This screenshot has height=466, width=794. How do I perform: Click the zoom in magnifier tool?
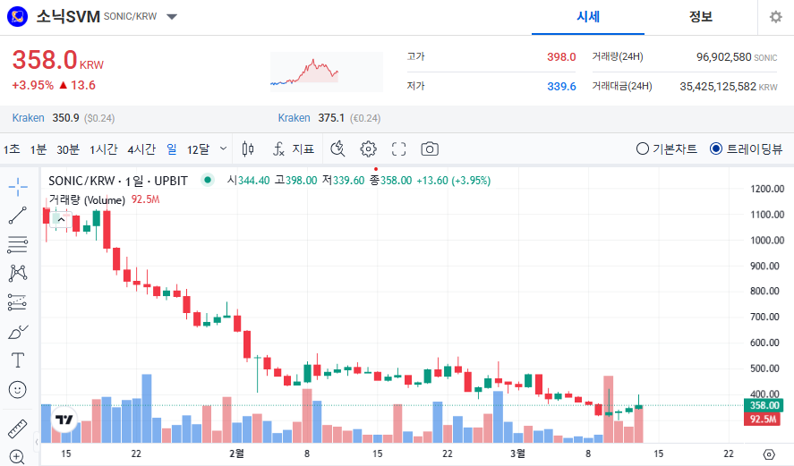pyautogui.click(x=17, y=457)
